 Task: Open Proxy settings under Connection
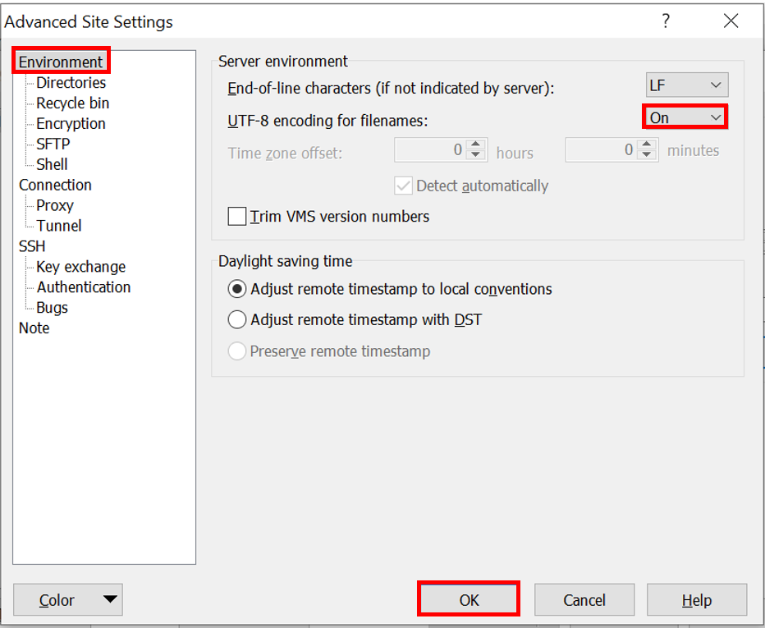click(55, 205)
